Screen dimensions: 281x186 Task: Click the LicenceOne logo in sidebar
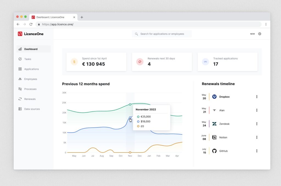click(31, 34)
